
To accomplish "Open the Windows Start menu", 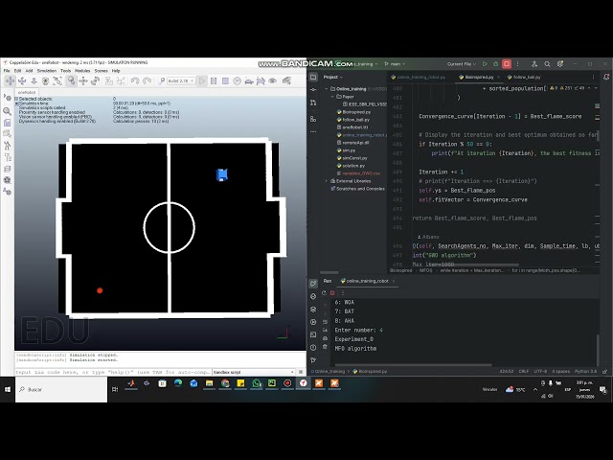I will click(x=8, y=389).
